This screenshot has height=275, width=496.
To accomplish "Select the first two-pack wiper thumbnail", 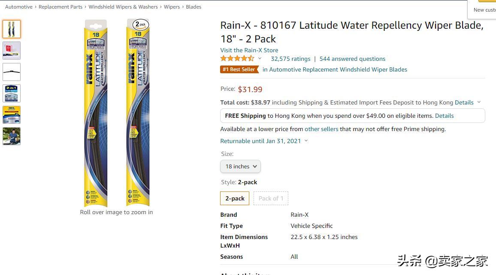I will [x=12, y=29].
